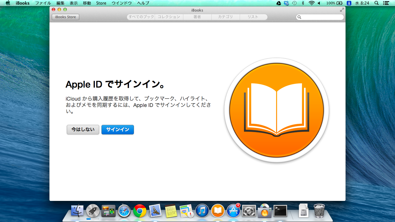Viewport: 395px width, 222px height.
Task: Click the menu bar clock 水 8:24
Action: pos(363,3)
